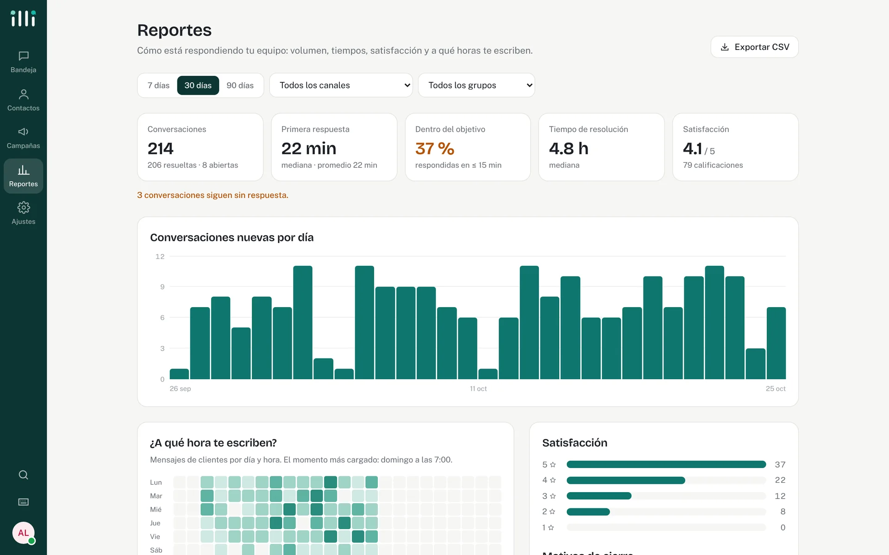This screenshot has height=555, width=889.
Task: Click the AL user avatar
Action: tap(23, 533)
